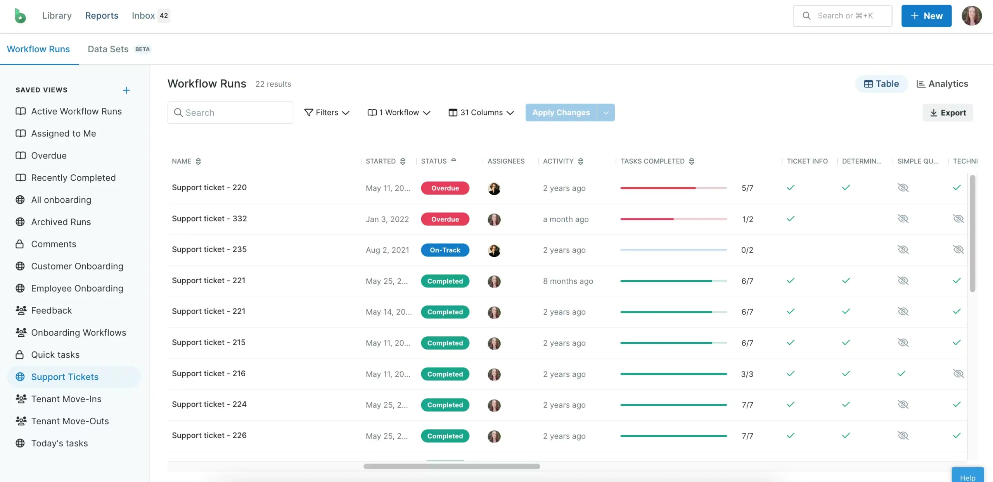Open the Filters dropdown
The width and height of the screenshot is (993, 482).
327,112
